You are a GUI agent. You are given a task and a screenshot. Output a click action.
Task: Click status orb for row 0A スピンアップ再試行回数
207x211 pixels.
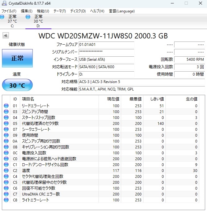[x=6, y=141]
